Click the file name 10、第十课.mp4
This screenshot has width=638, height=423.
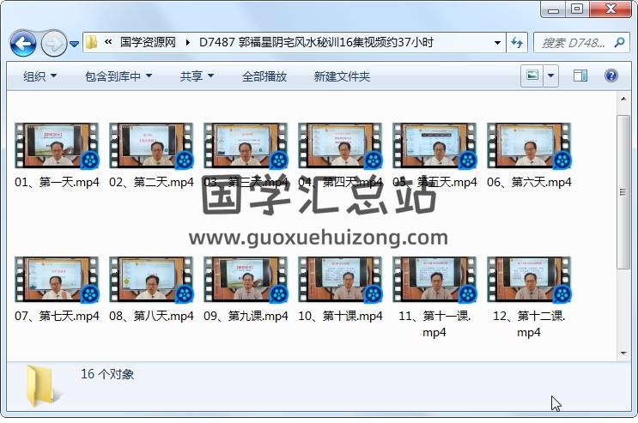(x=340, y=316)
